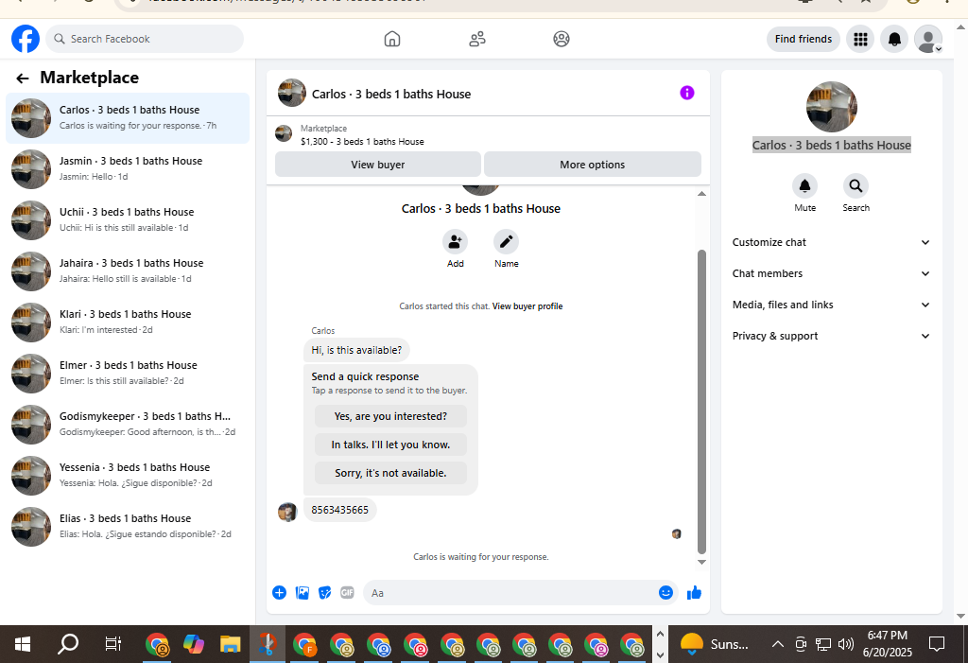The height and width of the screenshot is (663, 968).
Task: Expand Privacy & support section
Action: point(831,336)
